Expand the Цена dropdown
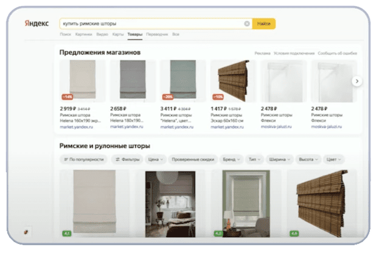Image resolution: width=382 pixels, height=253 pixels. coord(156,160)
